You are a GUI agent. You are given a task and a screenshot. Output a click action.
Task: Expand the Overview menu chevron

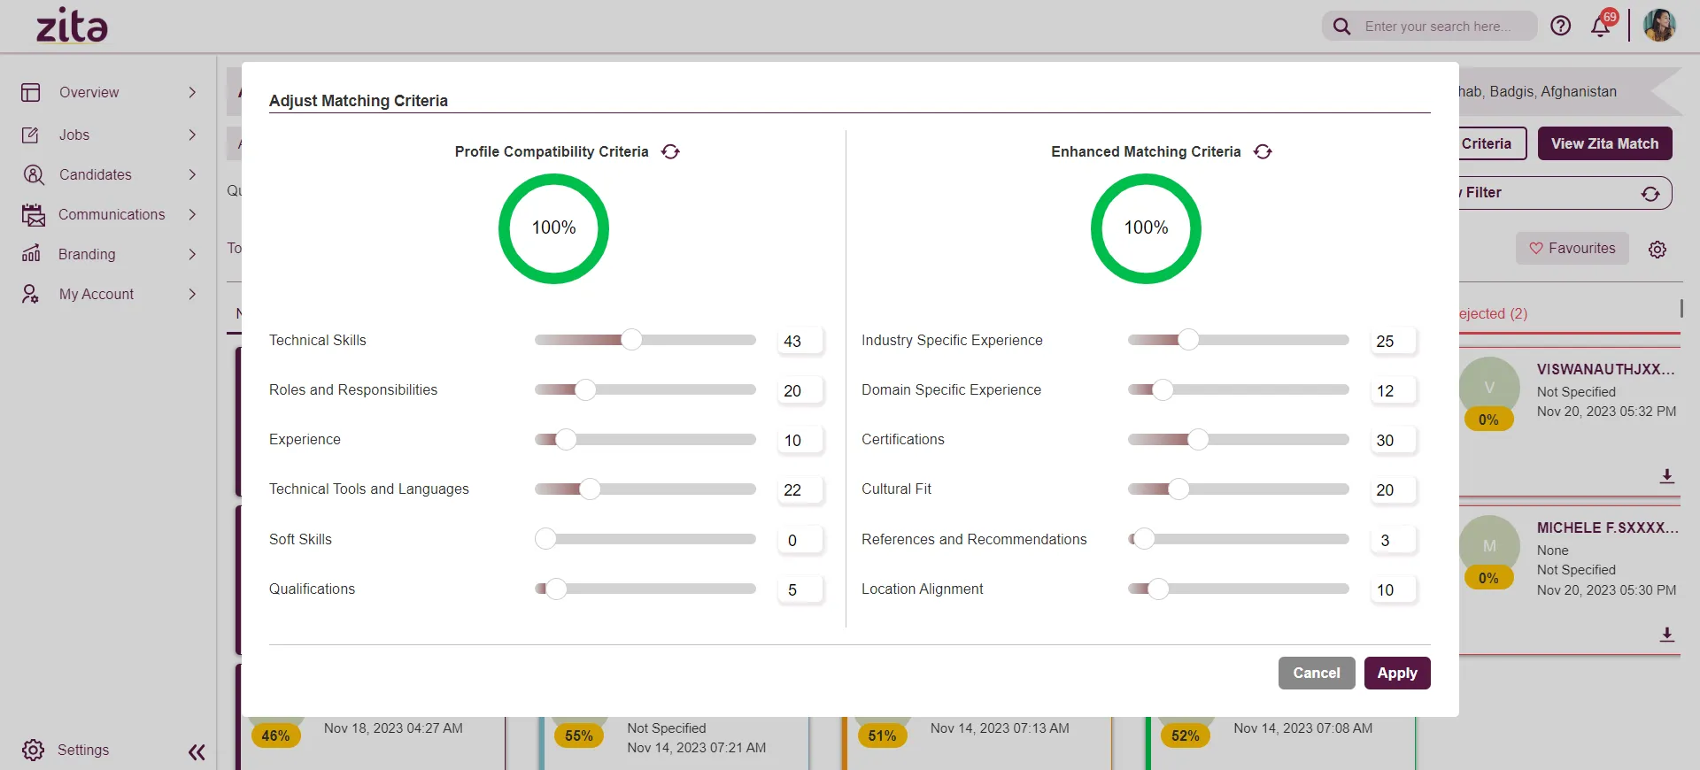click(x=192, y=92)
